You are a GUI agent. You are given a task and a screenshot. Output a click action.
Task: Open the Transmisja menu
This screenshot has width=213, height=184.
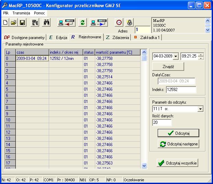(x=21, y=13)
